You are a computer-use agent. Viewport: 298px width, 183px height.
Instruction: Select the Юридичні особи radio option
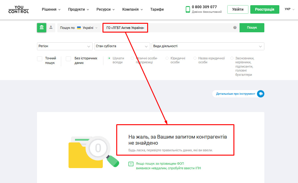(x=167, y=58)
